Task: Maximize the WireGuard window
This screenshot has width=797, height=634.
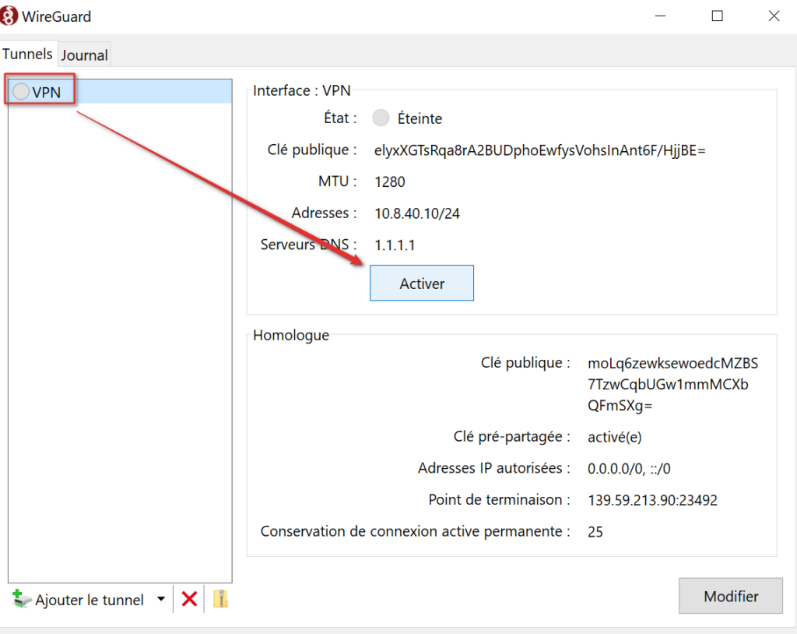Action: click(x=717, y=16)
